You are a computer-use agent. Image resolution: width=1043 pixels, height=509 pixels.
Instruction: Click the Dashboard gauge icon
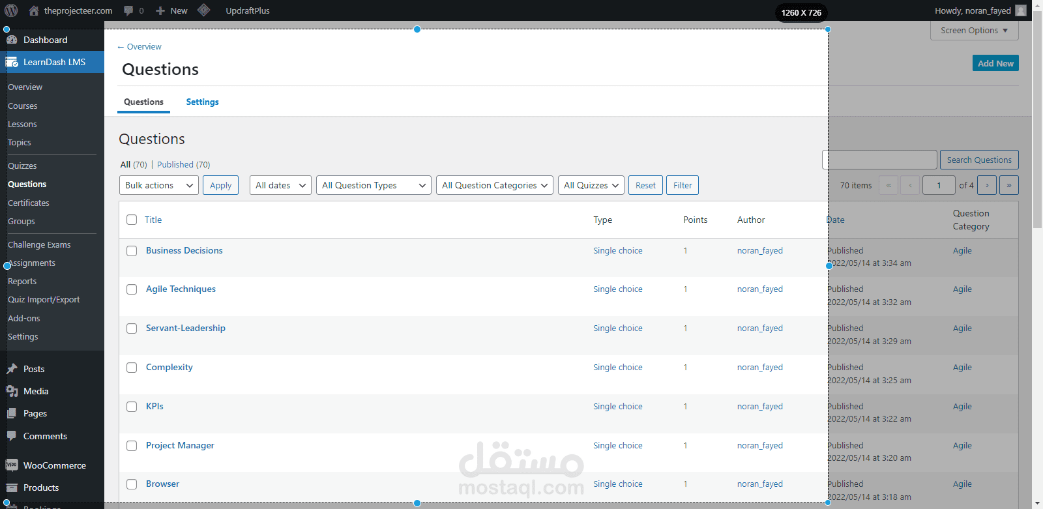12,40
